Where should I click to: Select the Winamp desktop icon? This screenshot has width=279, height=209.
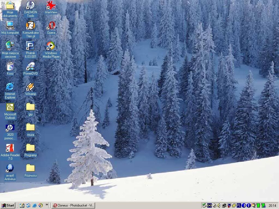tap(31, 87)
